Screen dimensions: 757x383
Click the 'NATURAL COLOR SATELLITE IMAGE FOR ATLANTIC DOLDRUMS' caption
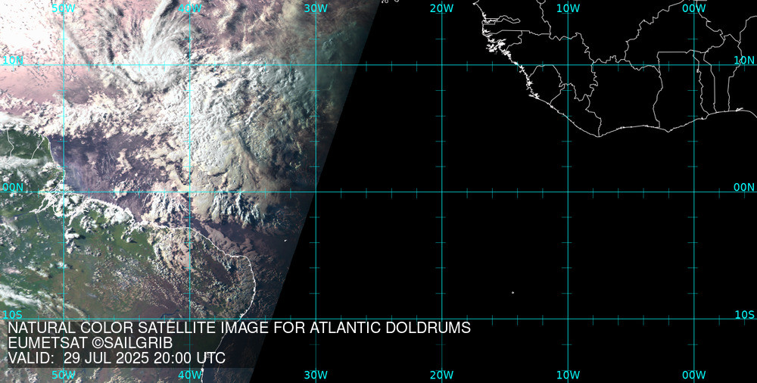point(239,328)
